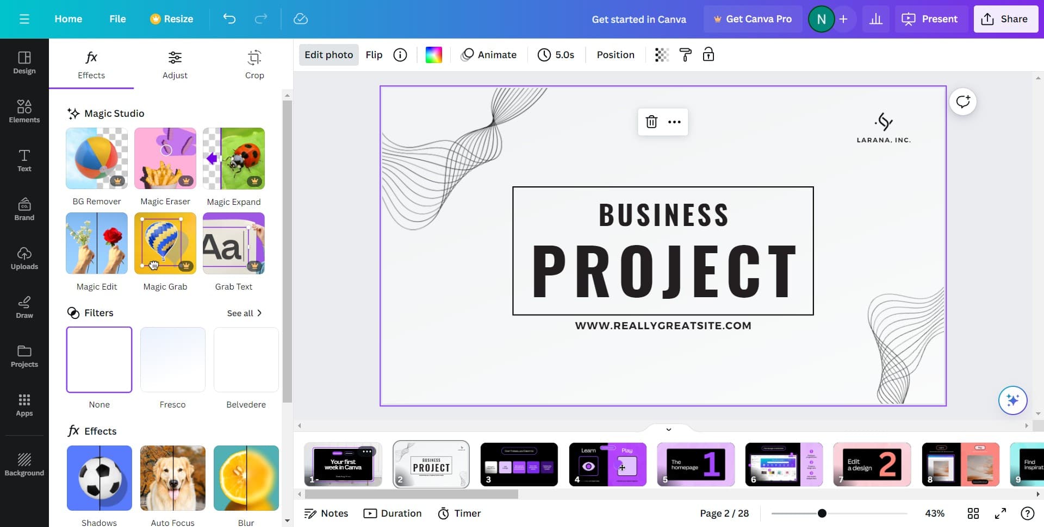Open the rainbow color swatch picker
The height and width of the screenshot is (527, 1044).
433,55
